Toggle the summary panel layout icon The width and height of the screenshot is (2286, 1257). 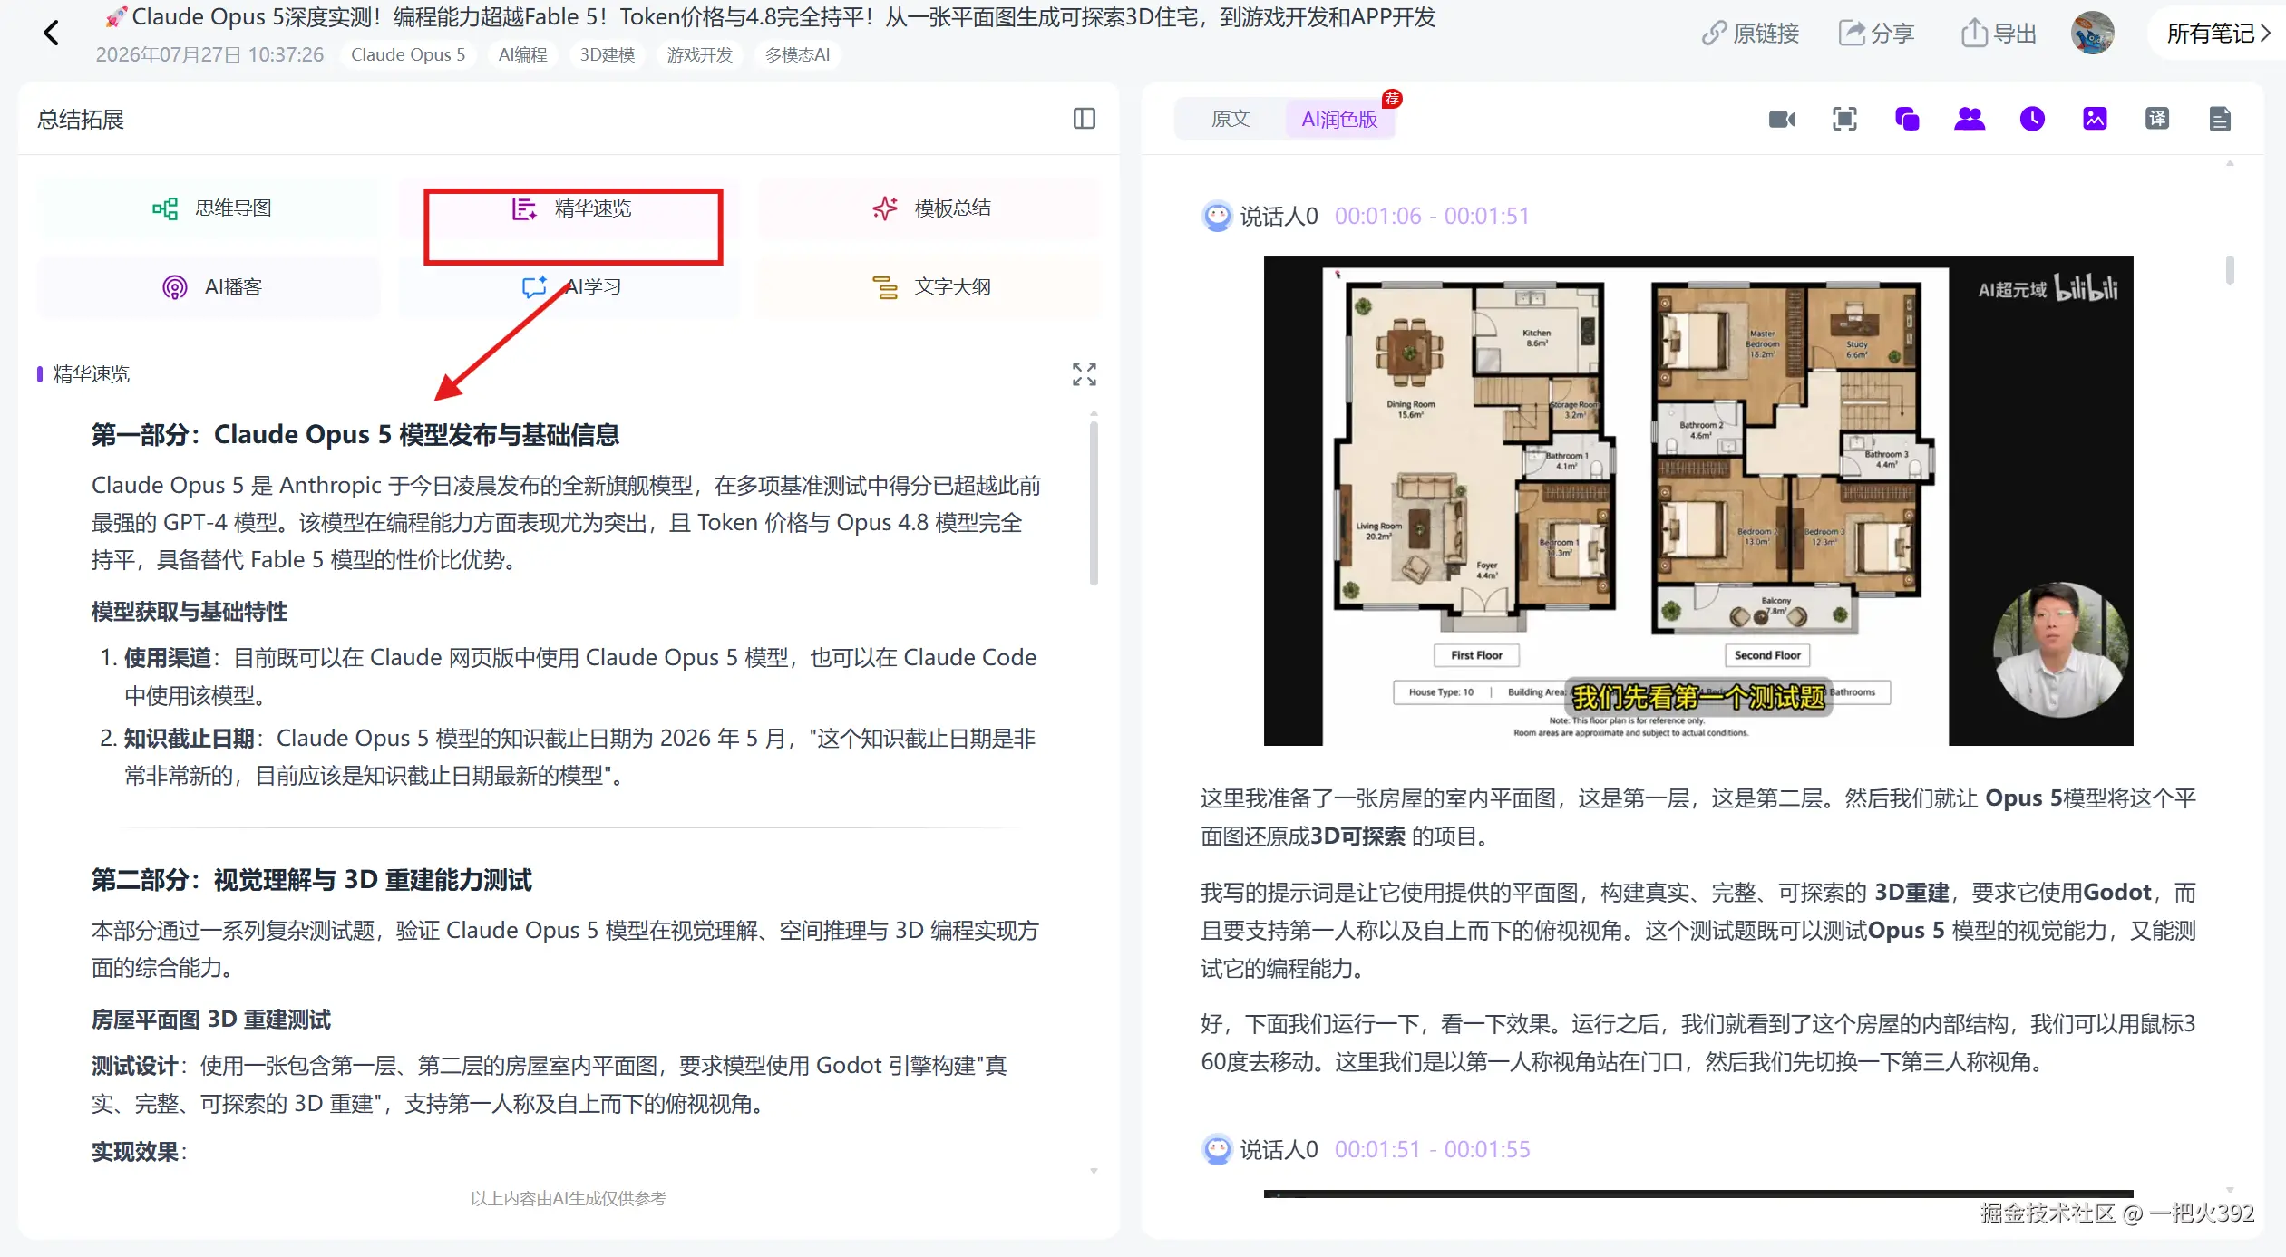tap(1085, 119)
